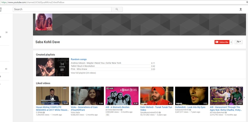Image resolution: width=248 pixels, height=122 pixels.
Task: Click the 1,384,930 views text
Action: click(42, 115)
